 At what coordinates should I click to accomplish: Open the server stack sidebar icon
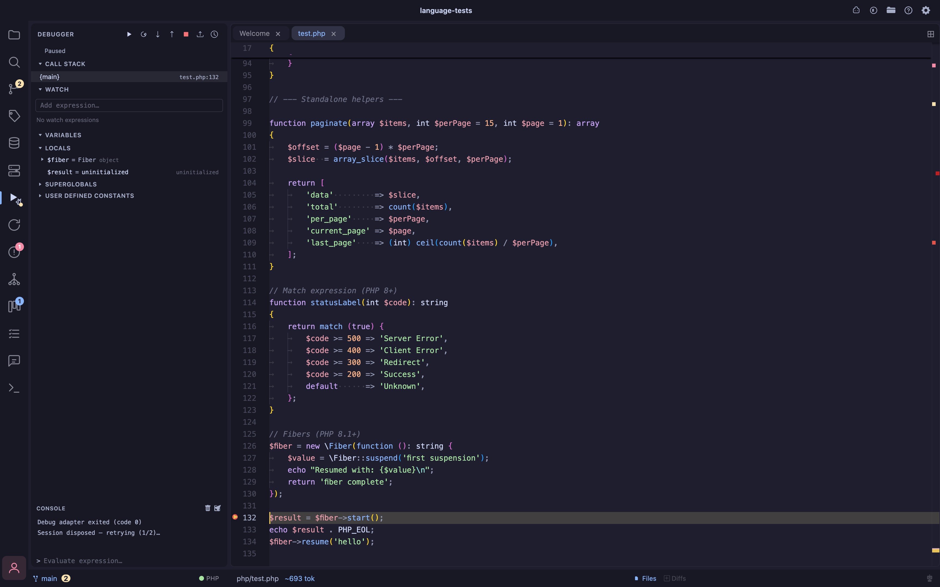[14, 170]
